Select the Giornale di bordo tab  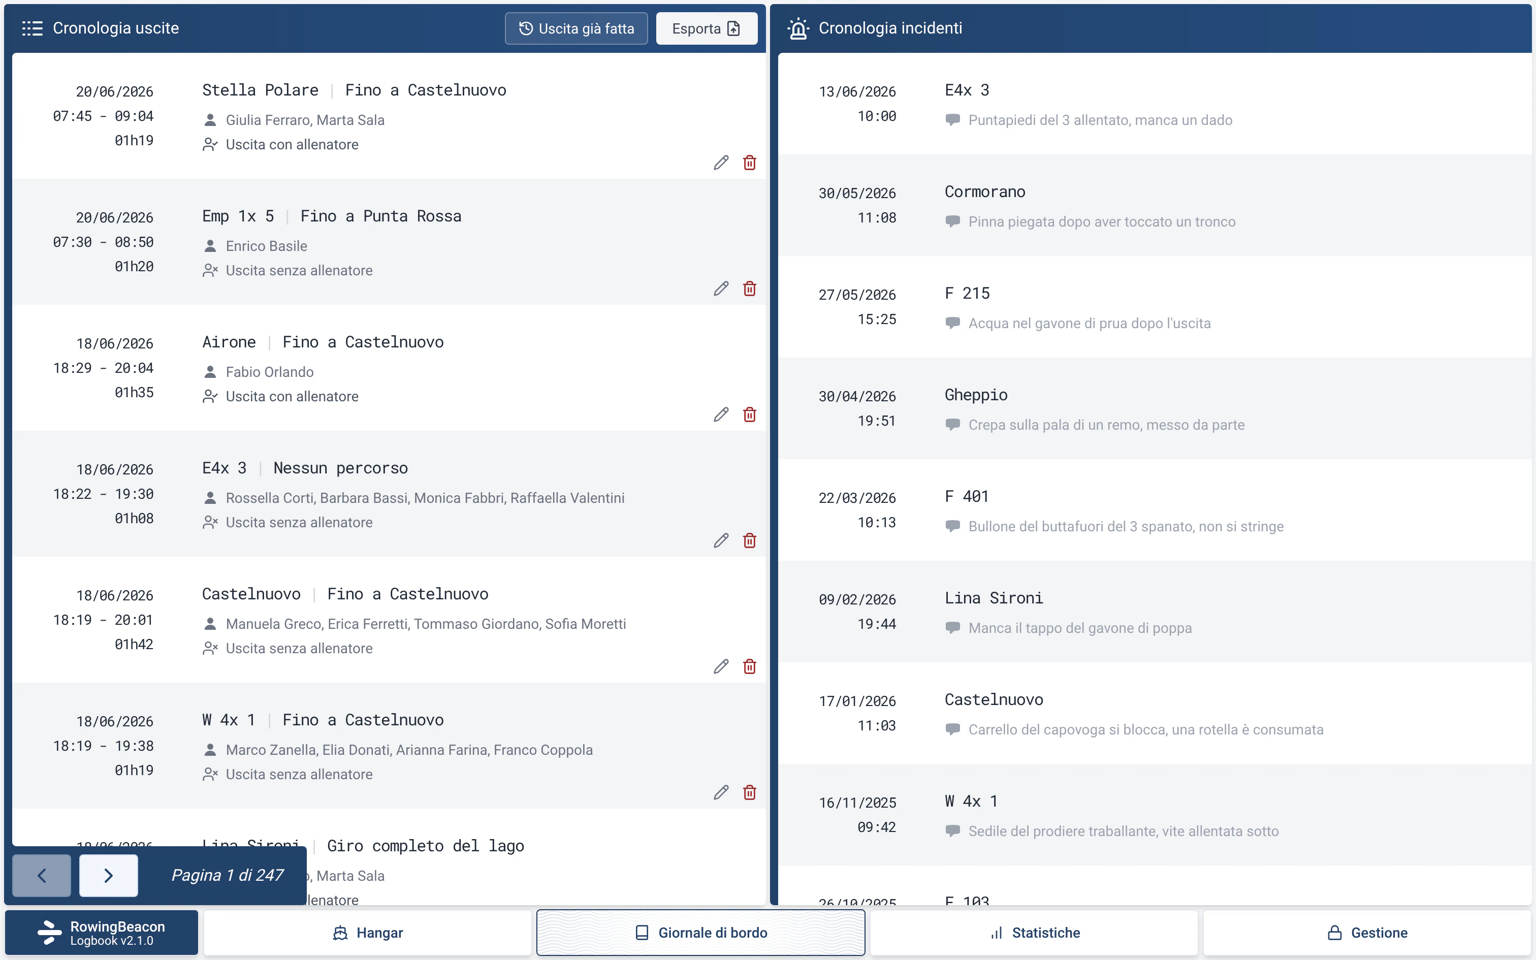click(701, 933)
